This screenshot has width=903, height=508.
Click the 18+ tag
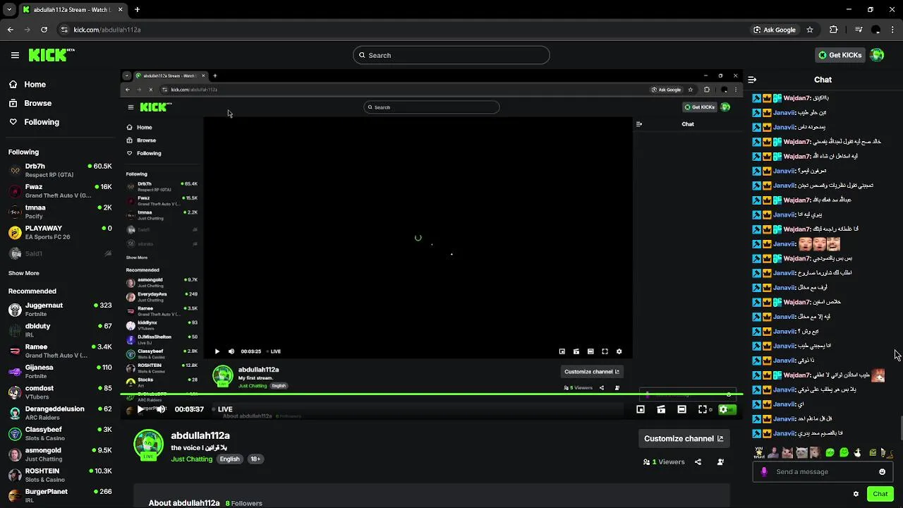coord(255,459)
